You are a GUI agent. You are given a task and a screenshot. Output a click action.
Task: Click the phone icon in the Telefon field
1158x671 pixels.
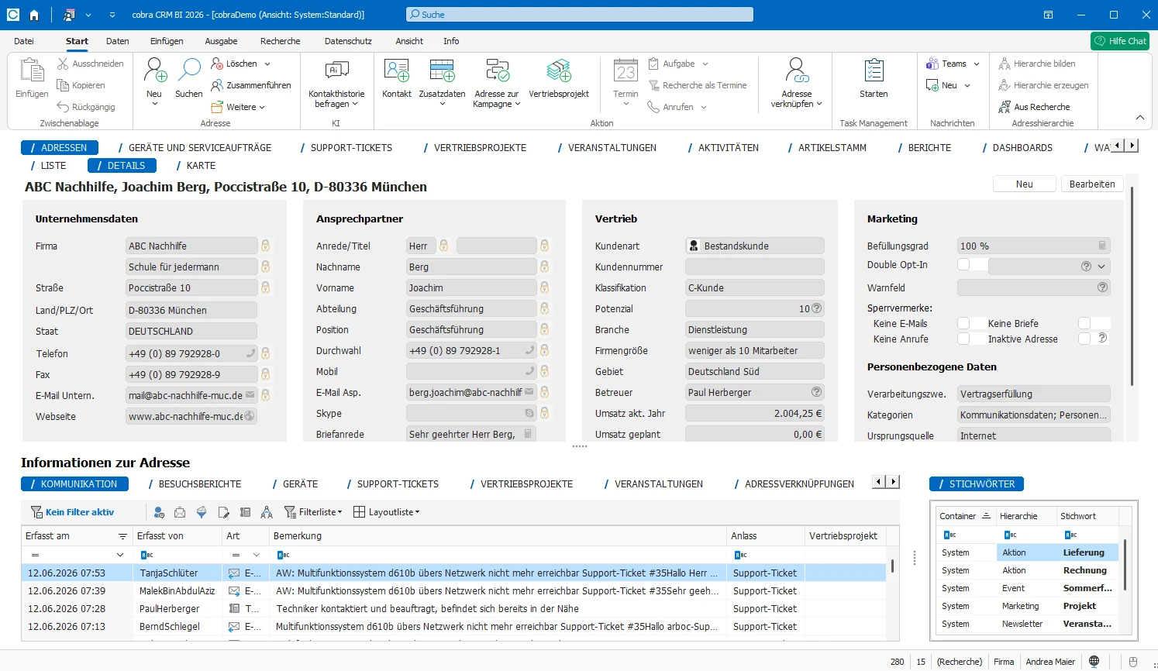[250, 353]
